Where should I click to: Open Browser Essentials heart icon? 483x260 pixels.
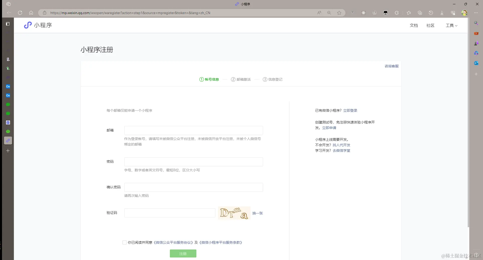[x=453, y=13]
